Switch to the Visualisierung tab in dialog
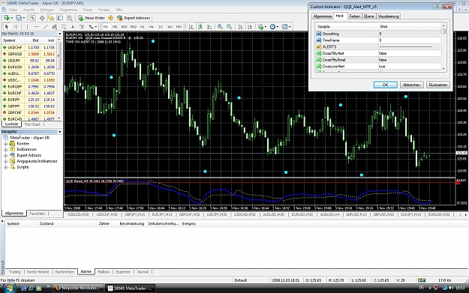Screen dimensions: 469x293 pos(388,16)
